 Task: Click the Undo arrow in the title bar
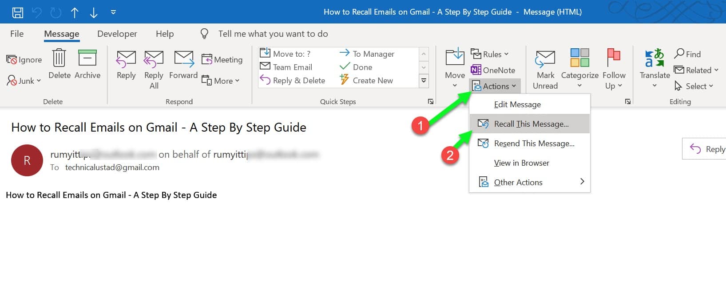(37, 12)
